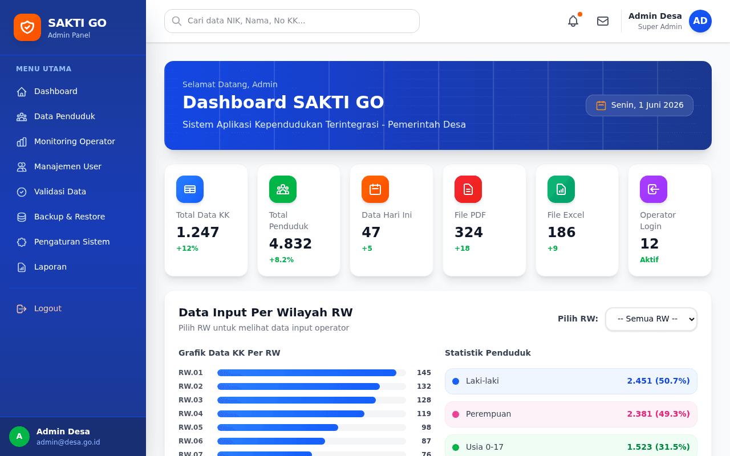Click the Aktif operator status text

[649, 260]
